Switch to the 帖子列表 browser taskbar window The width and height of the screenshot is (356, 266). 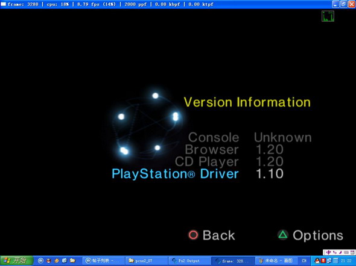pyautogui.click(x=103, y=261)
